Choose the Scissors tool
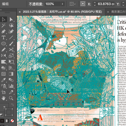Screen dimensions: 126x126 click(x=11, y=50)
